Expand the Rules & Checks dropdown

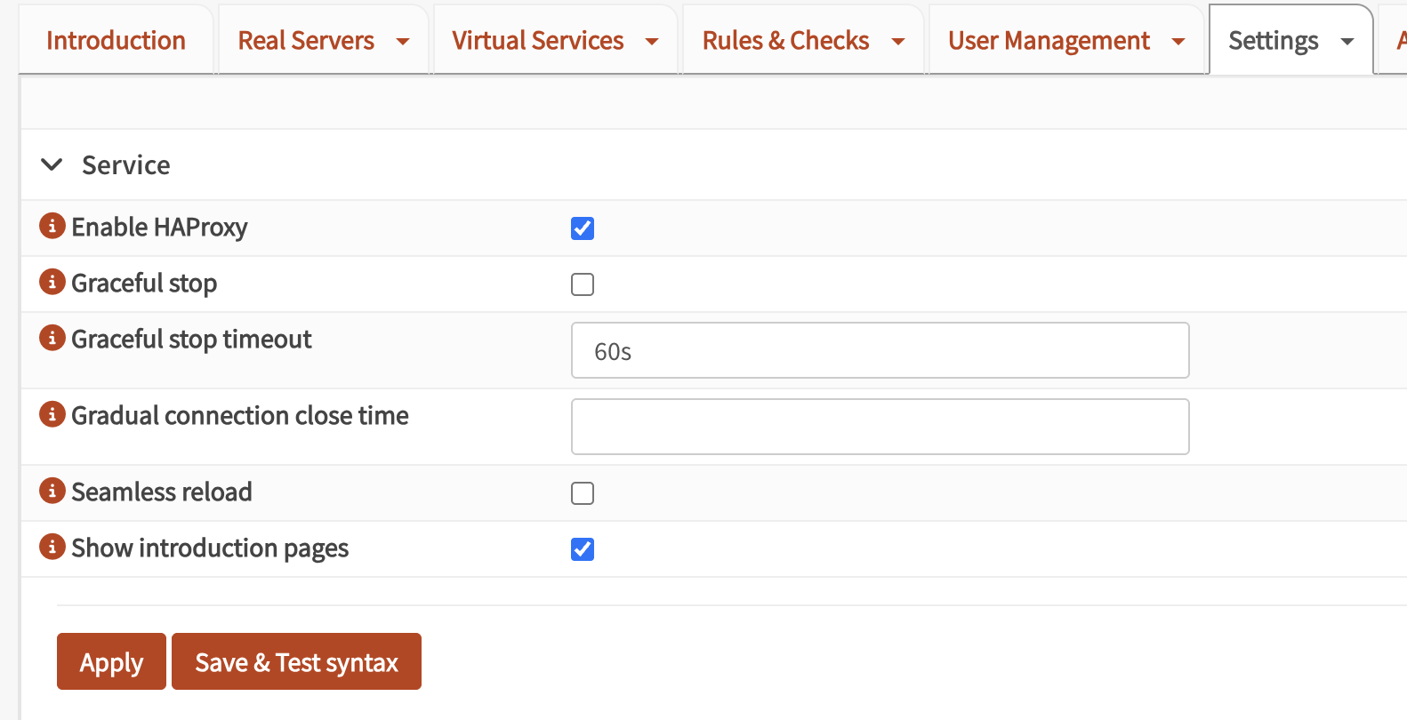click(802, 41)
